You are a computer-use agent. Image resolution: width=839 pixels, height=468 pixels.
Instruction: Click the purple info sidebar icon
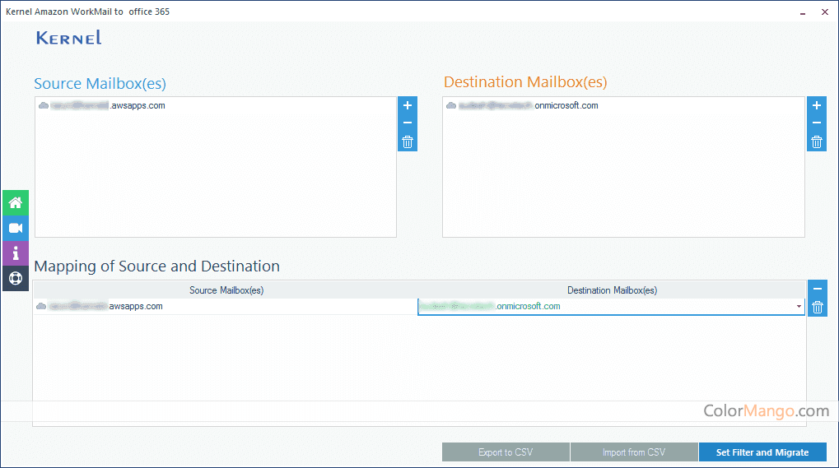pos(15,253)
